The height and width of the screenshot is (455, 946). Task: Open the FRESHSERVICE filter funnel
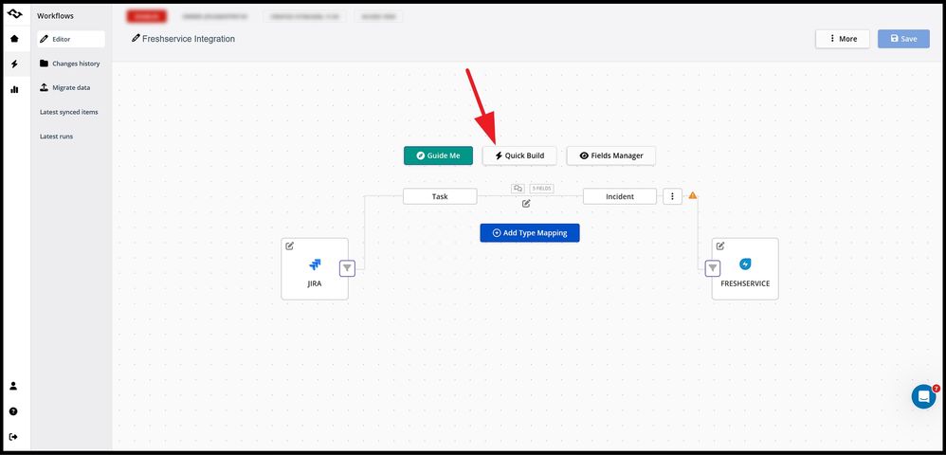[713, 268]
